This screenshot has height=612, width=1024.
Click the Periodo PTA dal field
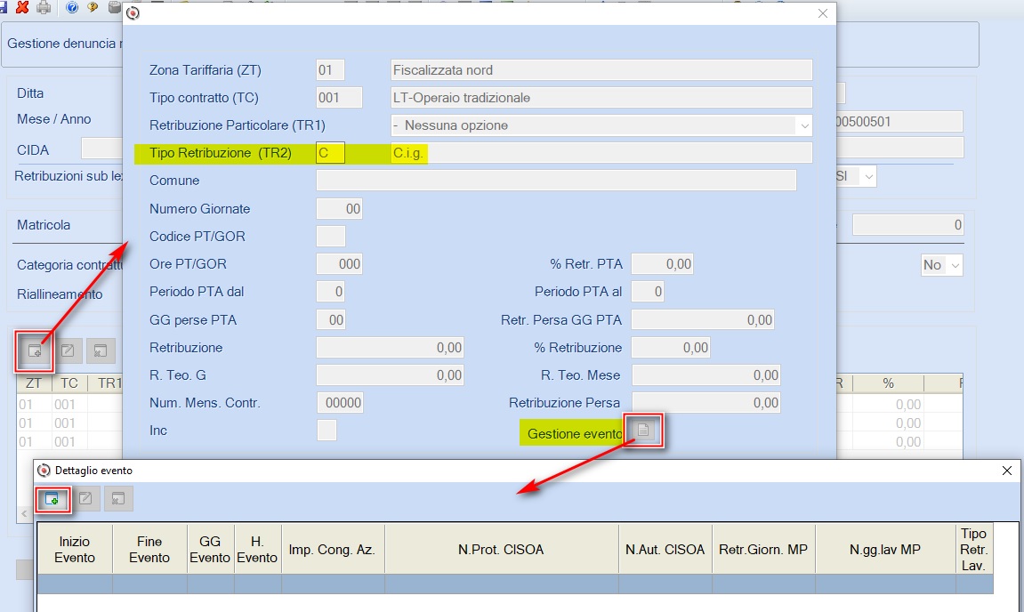[x=330, y=291]
